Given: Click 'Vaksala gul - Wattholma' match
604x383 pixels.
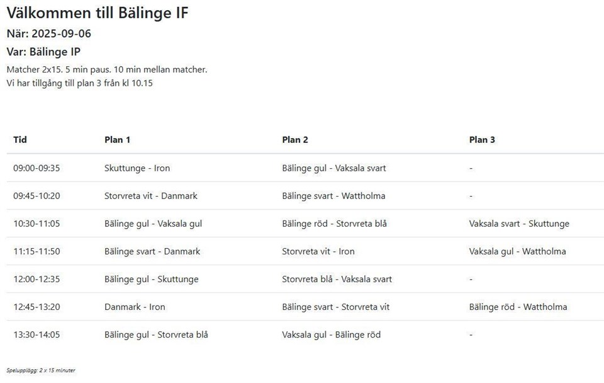Looking at the screenshot, I should (x=517, y=251).
